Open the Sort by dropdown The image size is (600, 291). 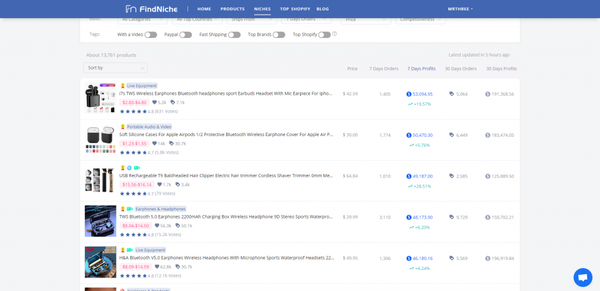click(115, 68)
